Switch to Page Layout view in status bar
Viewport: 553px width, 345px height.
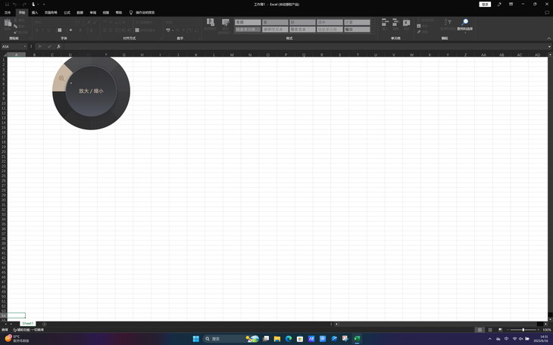[490, 330]
